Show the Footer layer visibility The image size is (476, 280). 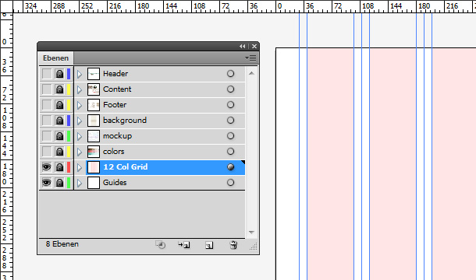(x=47, y=105)
